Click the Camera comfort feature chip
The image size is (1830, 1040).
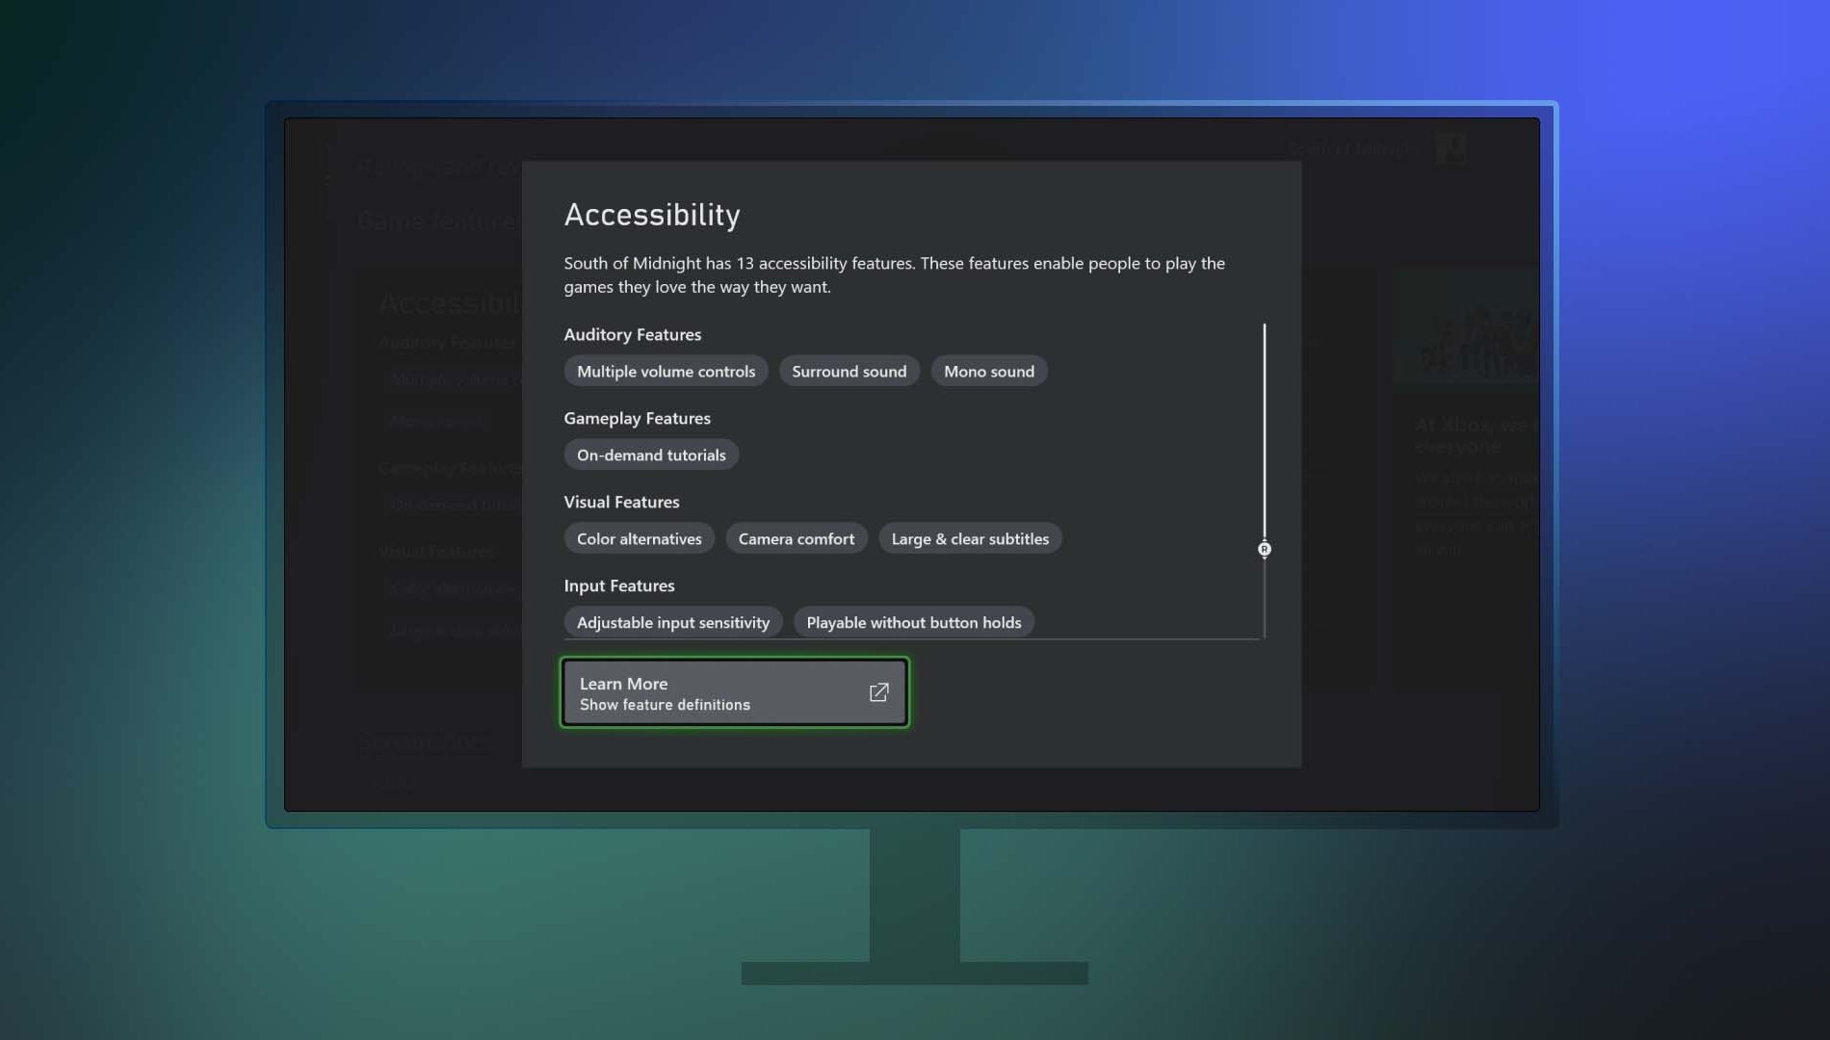pyautogui.click(x=796, y=539)
